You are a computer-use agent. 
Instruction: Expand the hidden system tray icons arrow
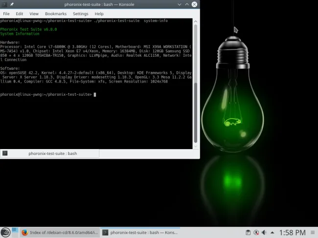272,233
